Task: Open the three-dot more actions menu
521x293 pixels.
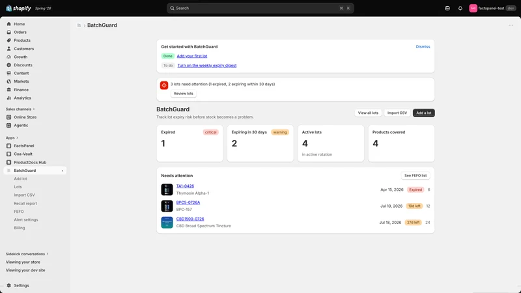Action: tap(511, 25)
